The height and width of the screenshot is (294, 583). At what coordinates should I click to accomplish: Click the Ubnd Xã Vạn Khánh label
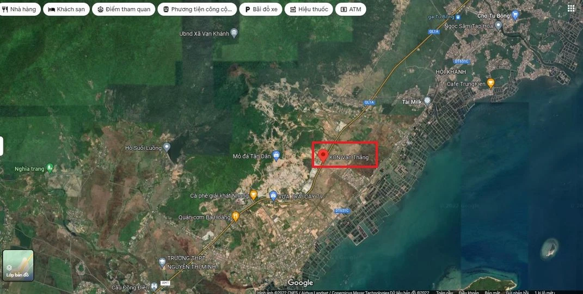pyautogui.click(x=204, y=33)
